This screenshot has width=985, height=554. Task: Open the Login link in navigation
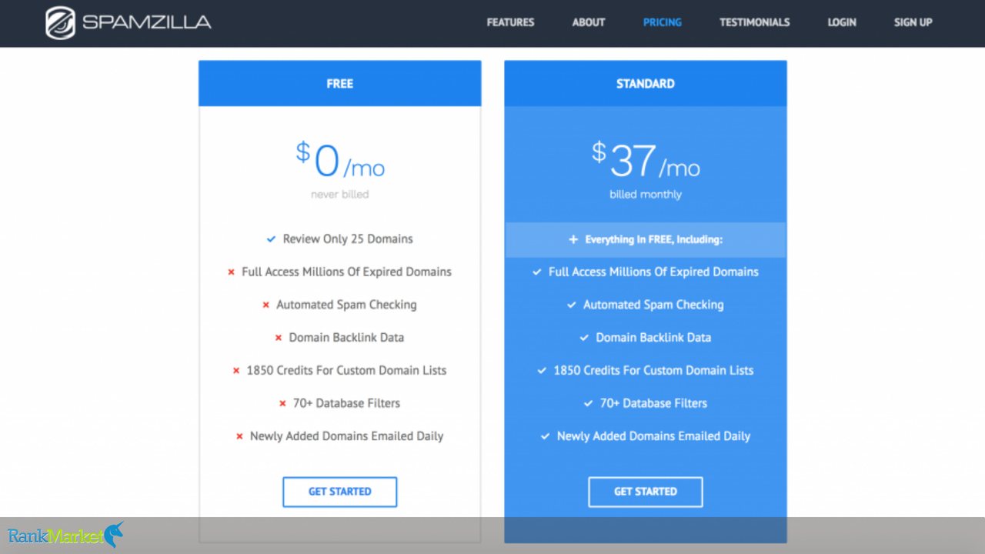[x=842, y=22]
